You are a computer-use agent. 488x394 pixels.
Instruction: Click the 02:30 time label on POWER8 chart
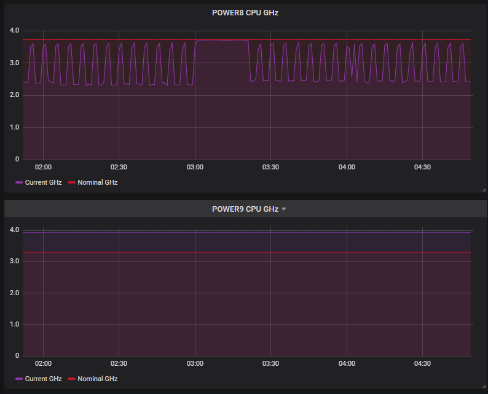[119, 167]
